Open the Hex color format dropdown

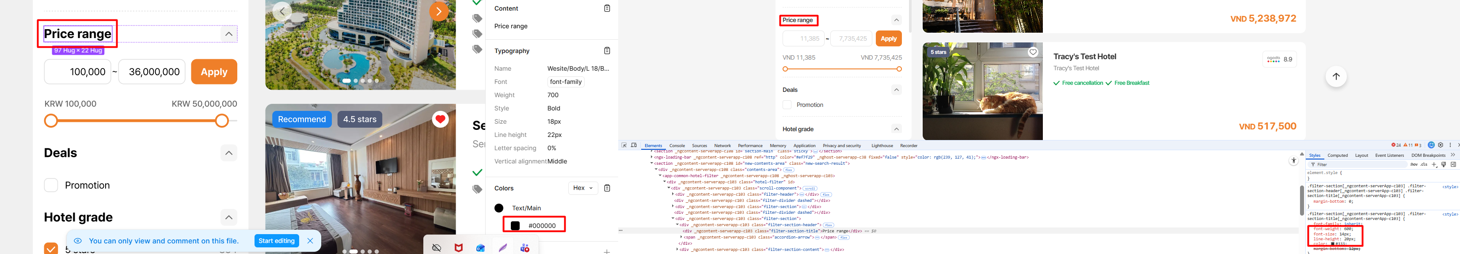[x=583, y=188]
